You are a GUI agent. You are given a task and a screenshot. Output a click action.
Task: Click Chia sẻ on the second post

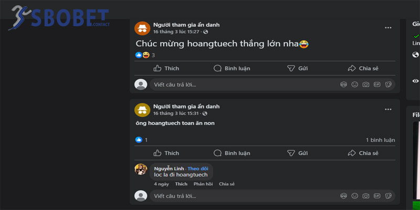363,153
